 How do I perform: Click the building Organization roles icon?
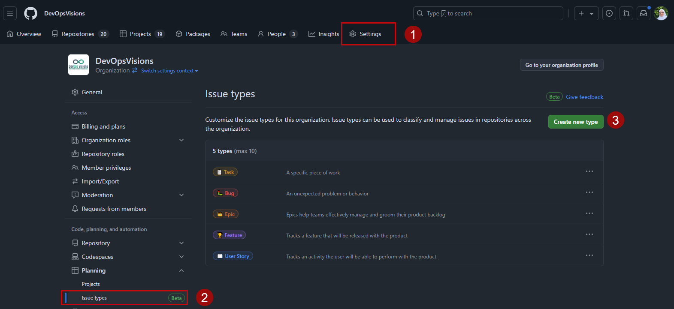point(75,140)
